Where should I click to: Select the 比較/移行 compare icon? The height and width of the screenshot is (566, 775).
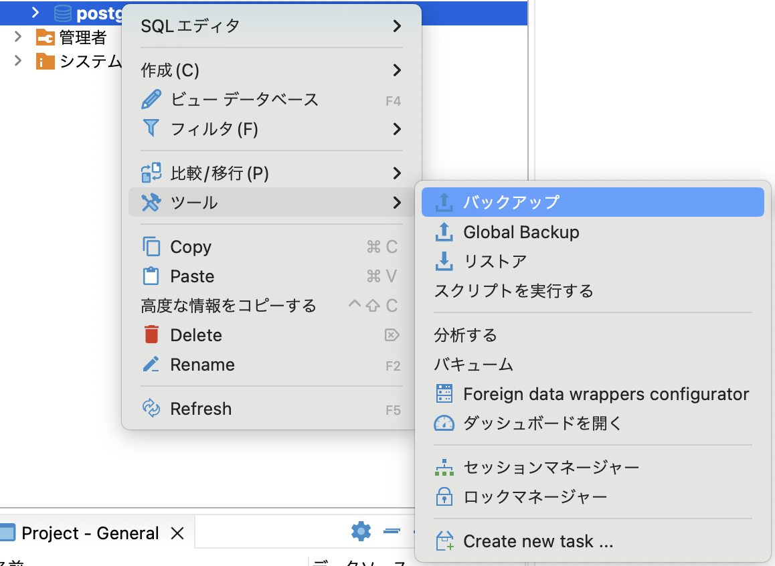153,173
